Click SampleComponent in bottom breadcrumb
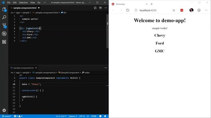 tap(70, 72)
